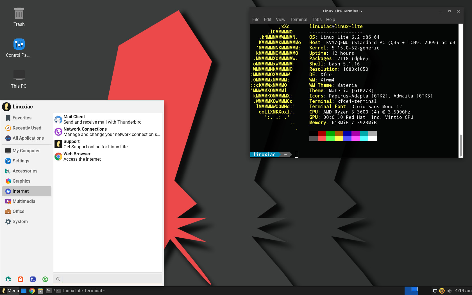The height and width of the screenshot is (295, 472).
Task: Open Accessories menu category
Action: click(27, 171)
